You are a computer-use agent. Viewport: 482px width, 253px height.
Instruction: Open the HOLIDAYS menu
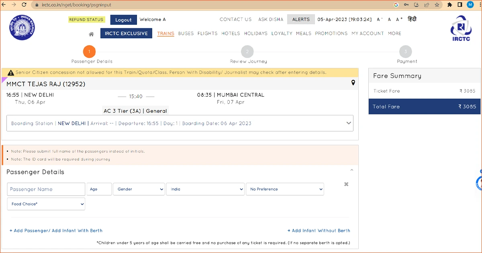tap(255, 33)
